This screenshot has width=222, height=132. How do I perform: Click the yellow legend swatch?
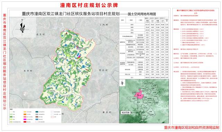[x=25, y=112]
